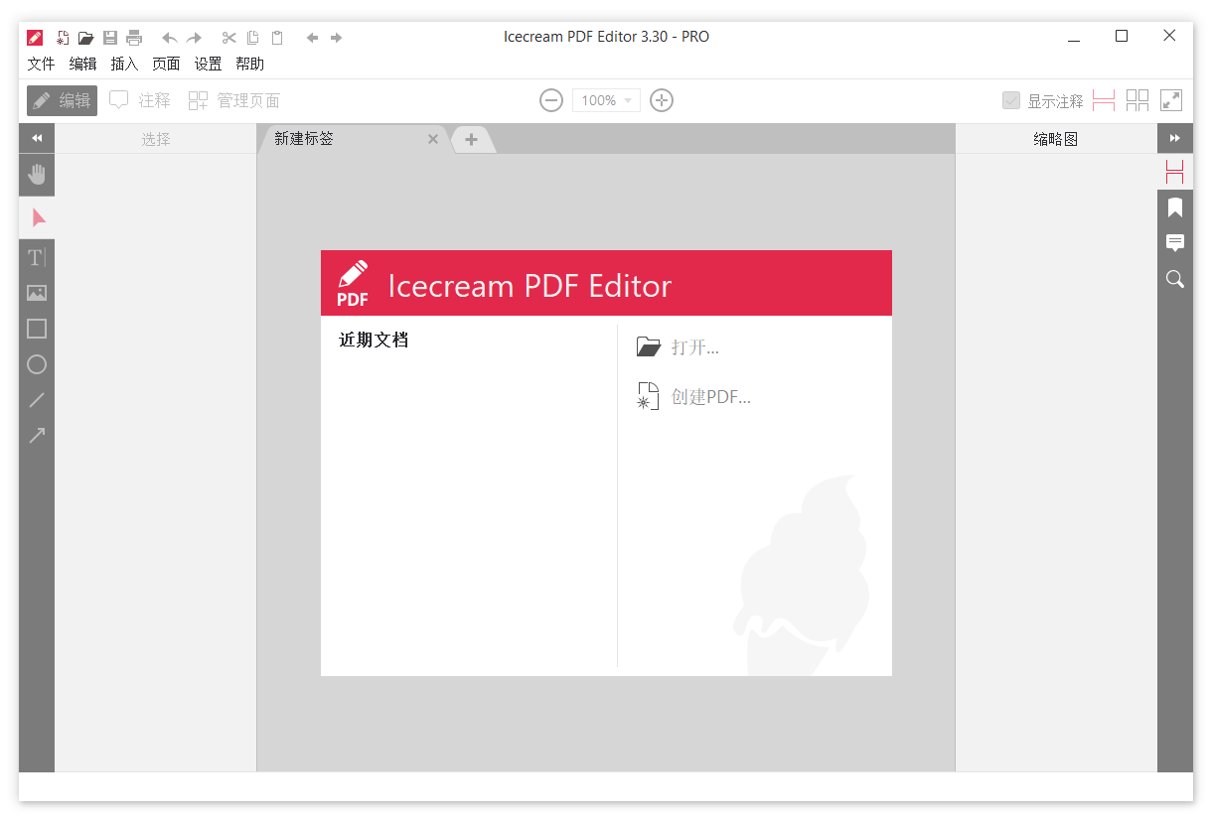Close the 新建标签 tab
1211x823 pixels.
click(433, 139)
